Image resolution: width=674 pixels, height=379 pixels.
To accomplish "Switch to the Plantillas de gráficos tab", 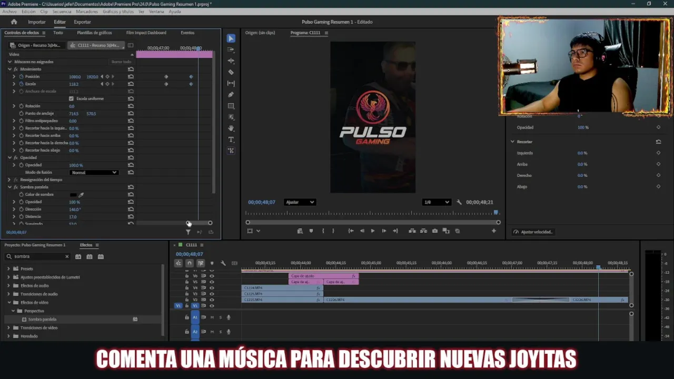I will (x=94, y=33).
